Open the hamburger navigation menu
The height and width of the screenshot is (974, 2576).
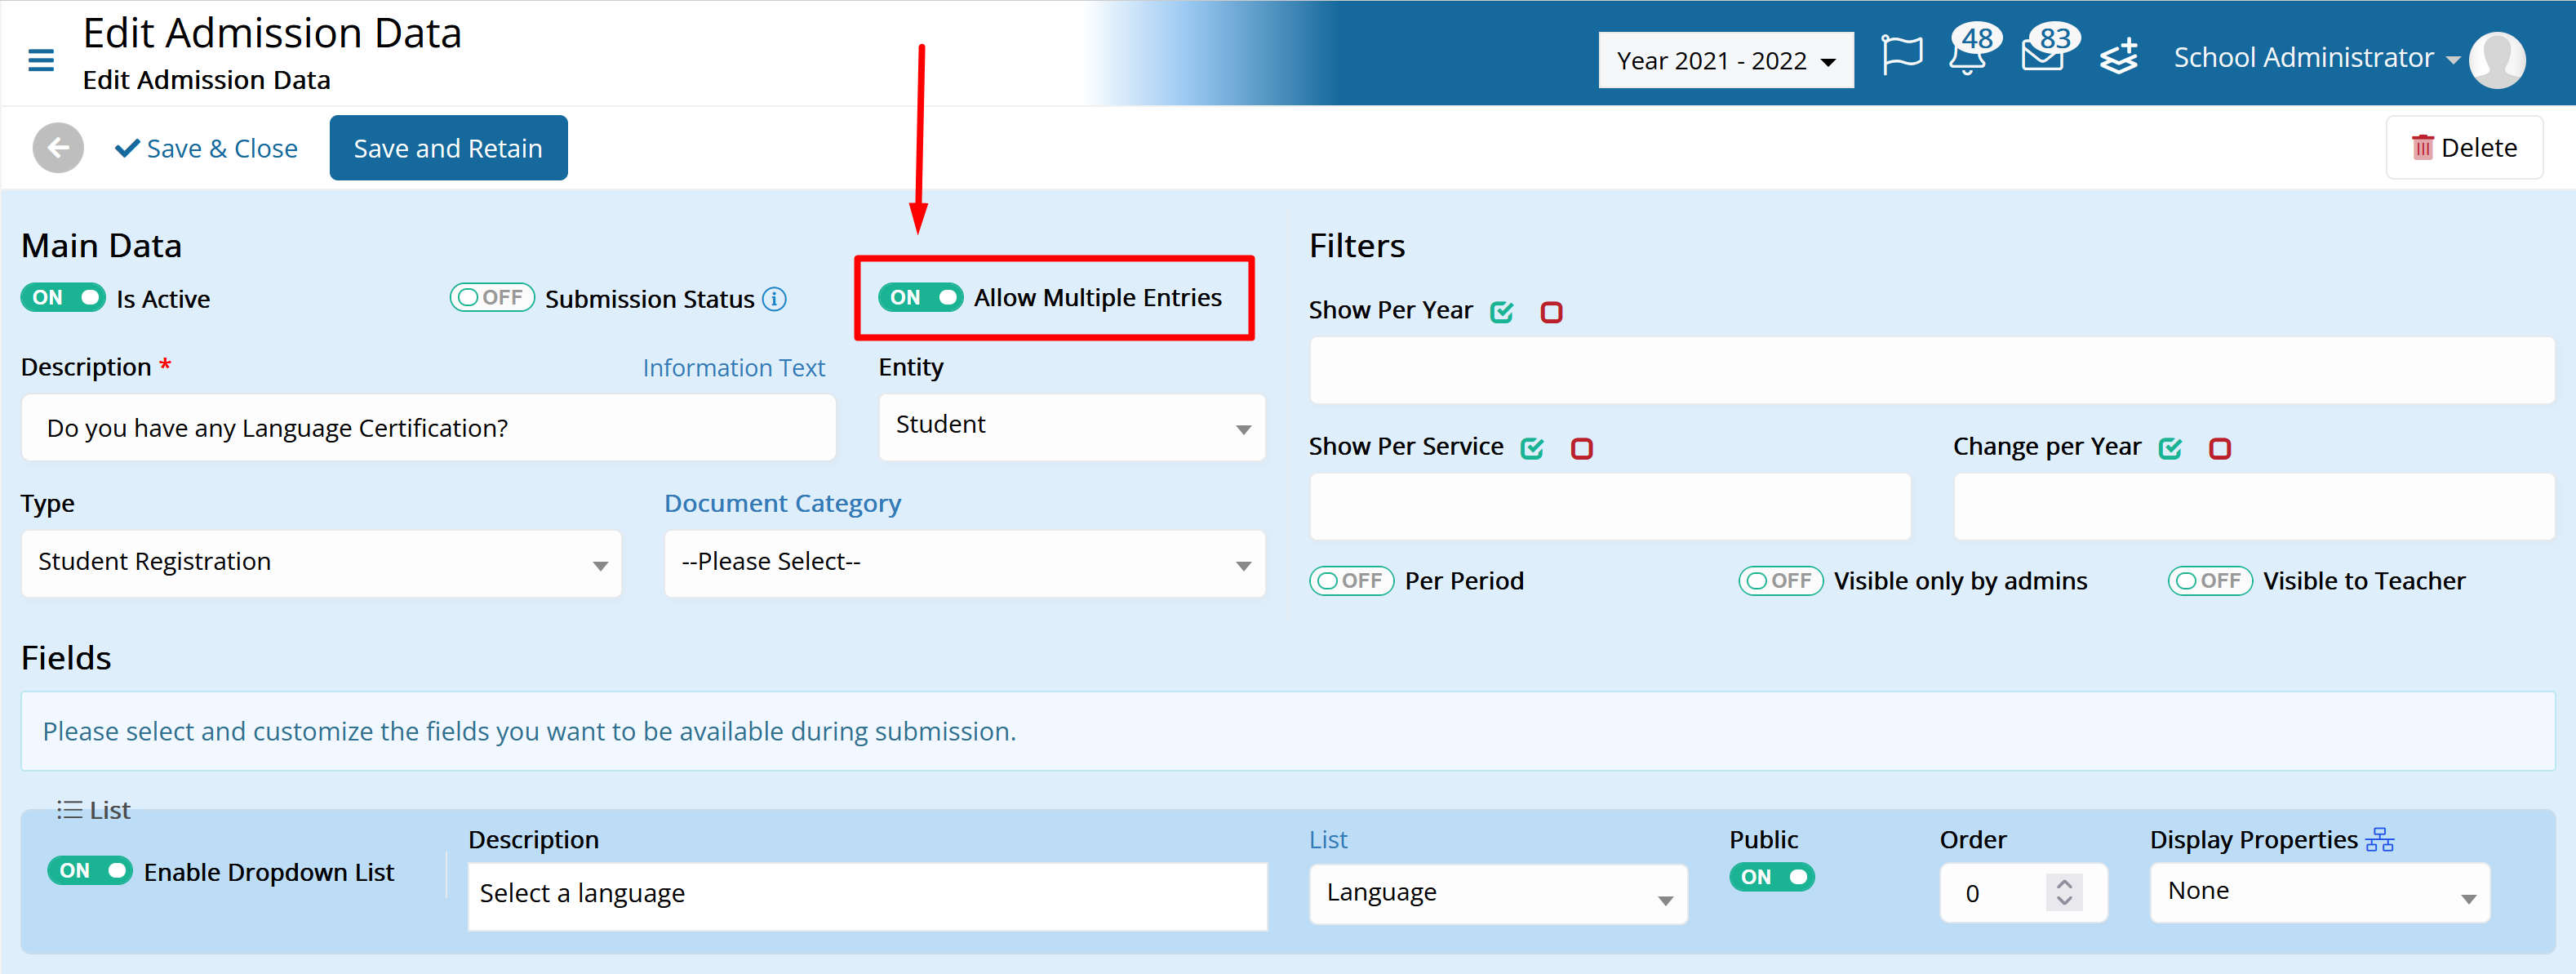point(41,60)
